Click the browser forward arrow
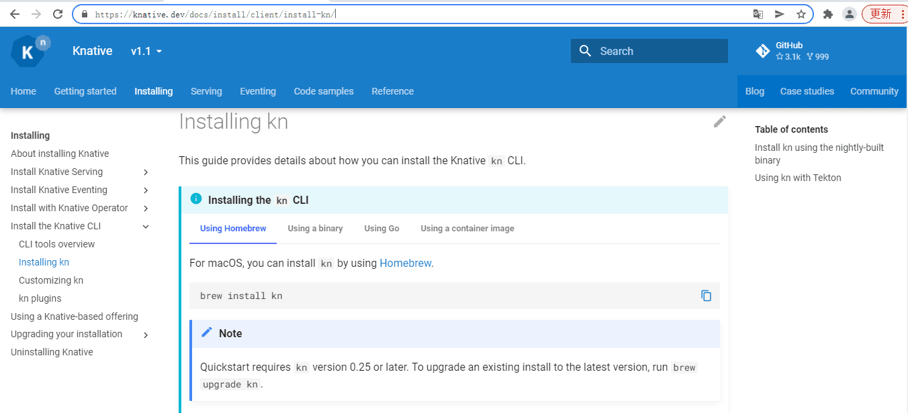This screenshot has height=413, width=908. click(36, 14)
